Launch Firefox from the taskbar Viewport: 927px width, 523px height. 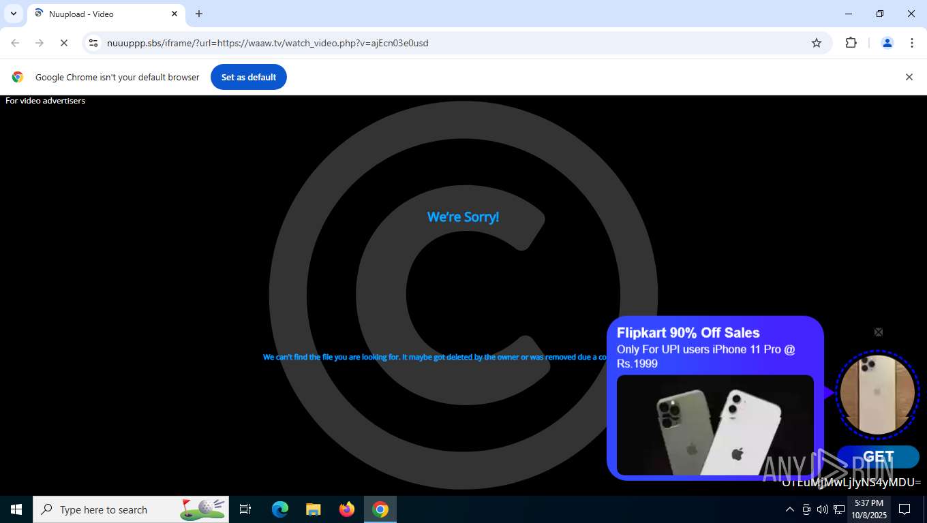click(347, 509)
